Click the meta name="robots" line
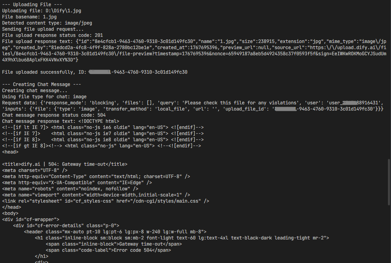Viewport: 391px width, 263px height. [70, 189]
